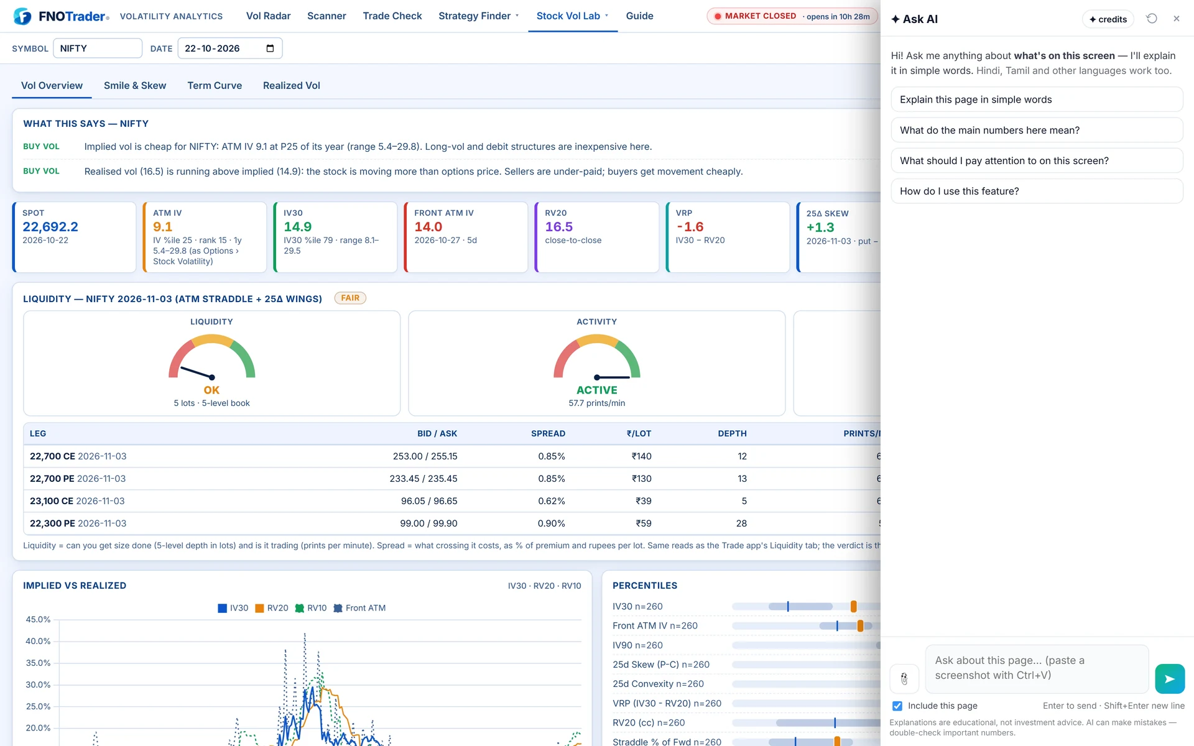Viewport: 1194px width, 746px height.
Task: Toggle RV10 legend series in chart
Action: pos(311,608)
